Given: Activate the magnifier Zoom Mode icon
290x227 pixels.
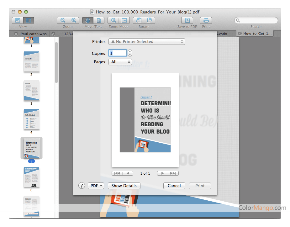Looking at the screenshot, I should pos(113,20).
